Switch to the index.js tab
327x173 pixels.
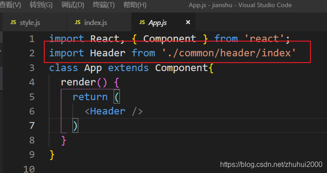click(99, 22)
